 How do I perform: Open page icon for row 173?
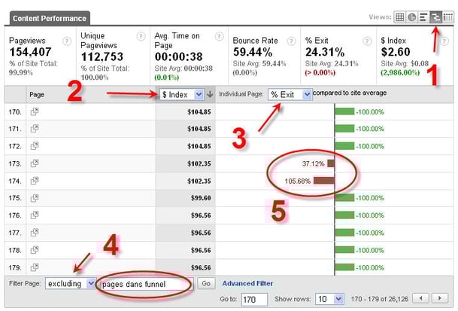[34, 163]
